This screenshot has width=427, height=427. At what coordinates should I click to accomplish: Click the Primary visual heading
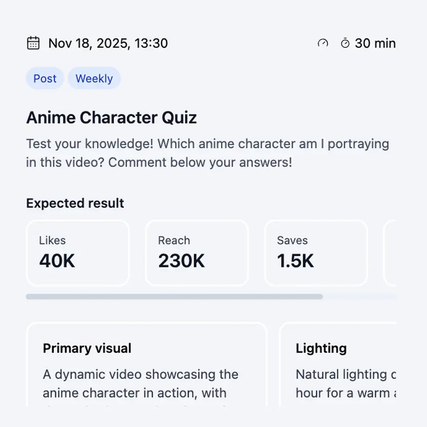[x=87, y=348]
